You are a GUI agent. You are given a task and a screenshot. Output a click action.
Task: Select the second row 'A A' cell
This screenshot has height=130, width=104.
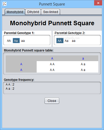click(52, 70)
